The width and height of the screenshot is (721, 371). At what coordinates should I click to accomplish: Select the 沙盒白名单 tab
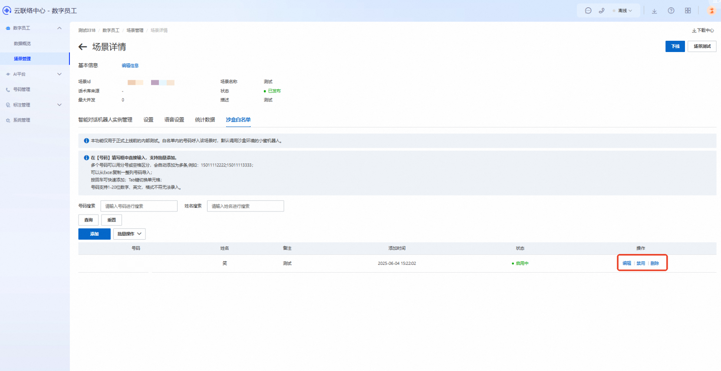[x=238, y=120]
